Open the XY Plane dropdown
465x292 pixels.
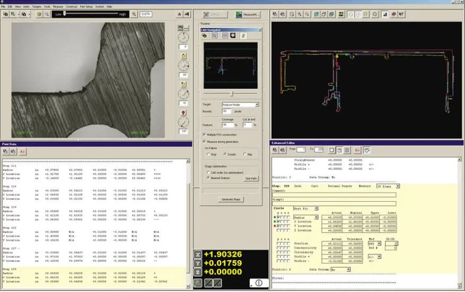pos(397,186)
